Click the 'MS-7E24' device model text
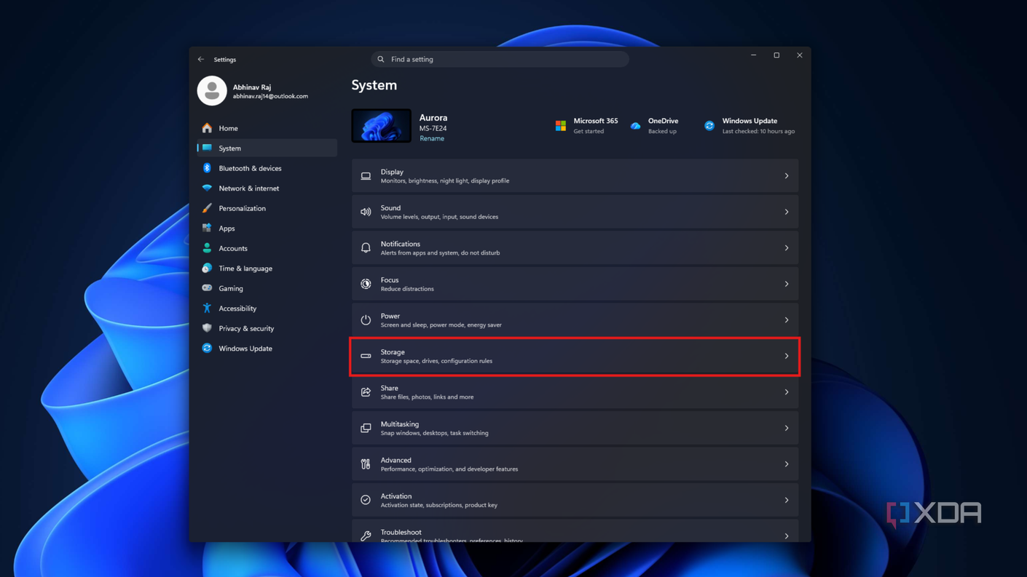This screenshot has height=577, width=1027. [433, 128]
